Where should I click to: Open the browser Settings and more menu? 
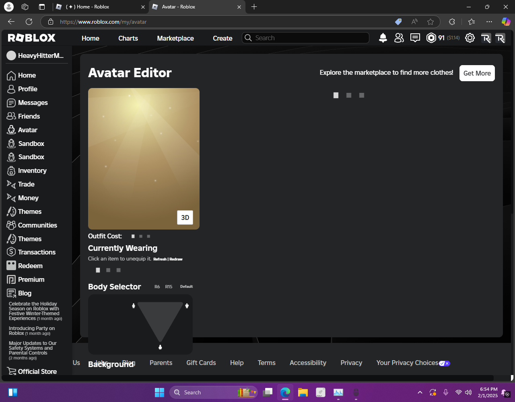click(489, 22)
